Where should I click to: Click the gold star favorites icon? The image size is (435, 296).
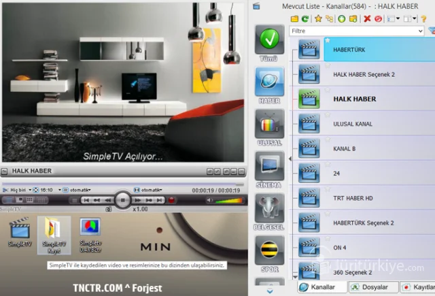click(318, 18)
